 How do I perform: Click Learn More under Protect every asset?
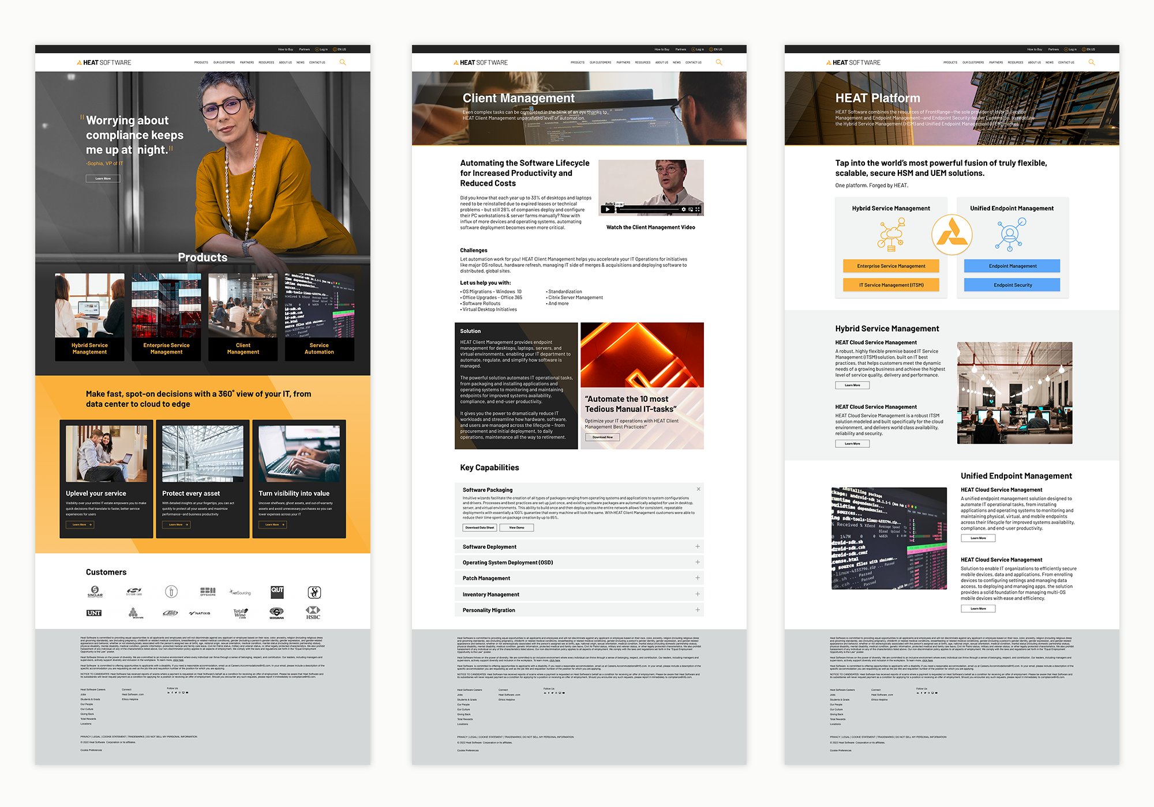[176, 525]
